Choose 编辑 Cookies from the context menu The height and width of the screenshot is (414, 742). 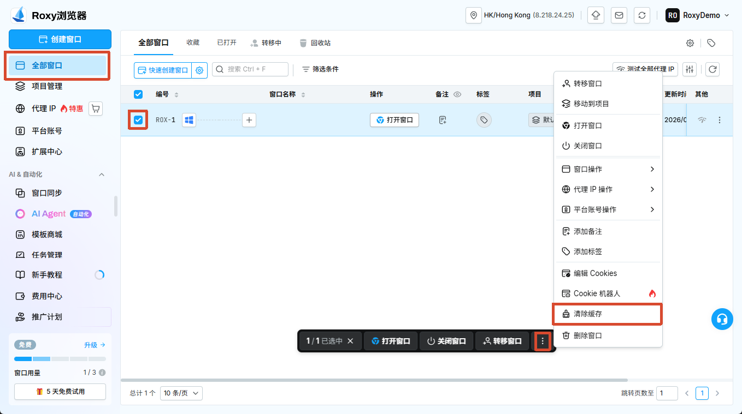pos(608,273)
